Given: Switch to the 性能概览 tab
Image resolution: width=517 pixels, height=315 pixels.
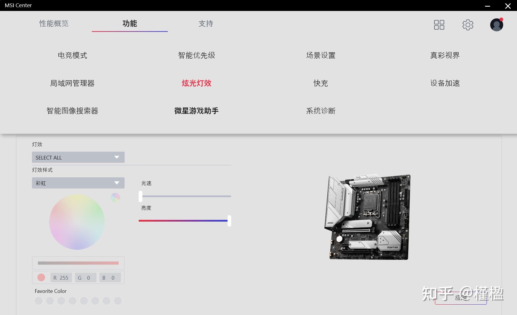Looking at the screenshot, I should (54, 24).
